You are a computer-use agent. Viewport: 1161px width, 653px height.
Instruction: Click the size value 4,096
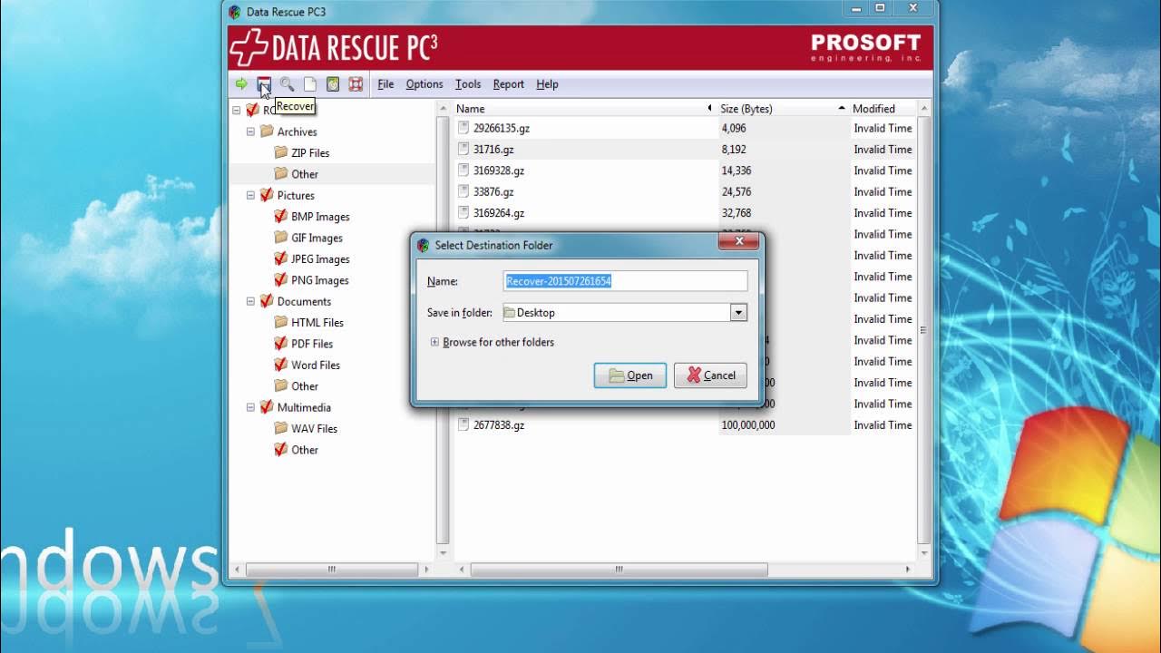pyautogui.click(x=734, y=128)
